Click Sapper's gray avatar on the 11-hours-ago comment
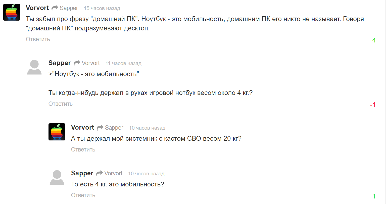Screen dimensions: 386x204 click(34, 67)
